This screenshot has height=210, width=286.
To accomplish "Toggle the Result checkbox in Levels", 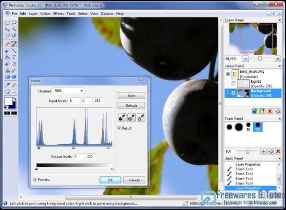I will (x=119, y=128).
